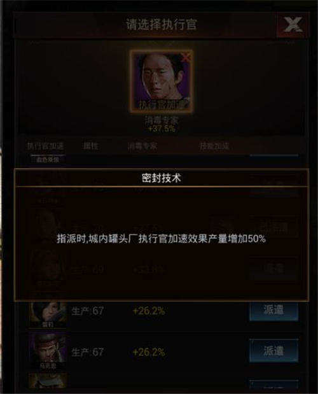This screenshot has width=318, height=394.
Task: Select the 技能加成 column header
Action: [214, 146]
